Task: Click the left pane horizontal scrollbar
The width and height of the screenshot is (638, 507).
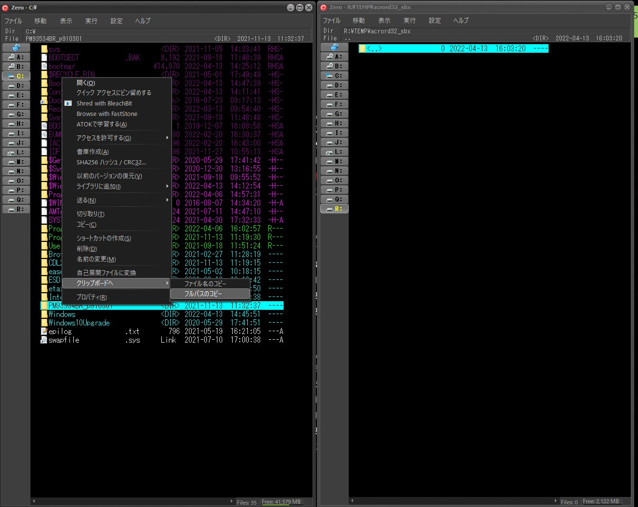Action: tap(133, 501)
